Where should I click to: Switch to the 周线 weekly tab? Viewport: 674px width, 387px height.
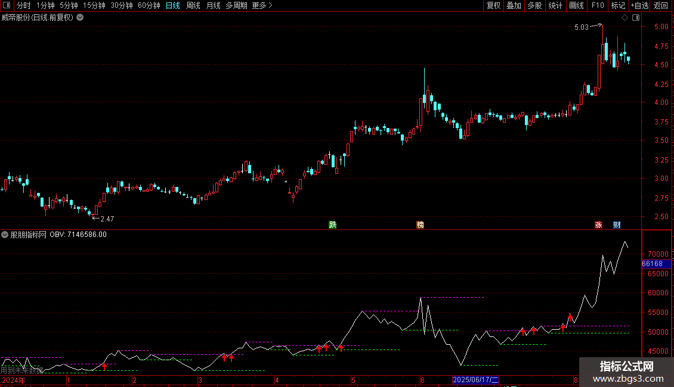pos(193,5)
